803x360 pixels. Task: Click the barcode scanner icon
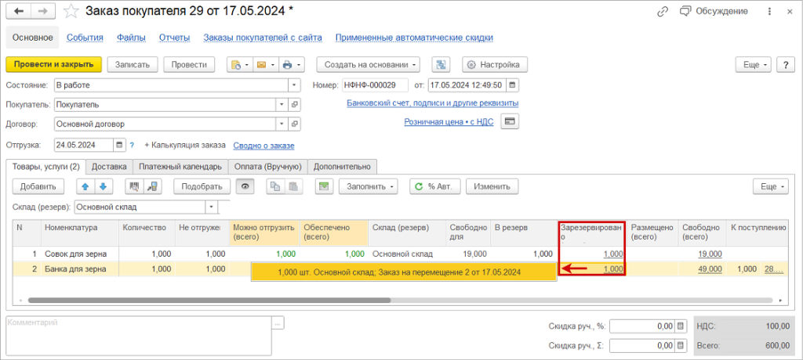(x=133, y=186)
